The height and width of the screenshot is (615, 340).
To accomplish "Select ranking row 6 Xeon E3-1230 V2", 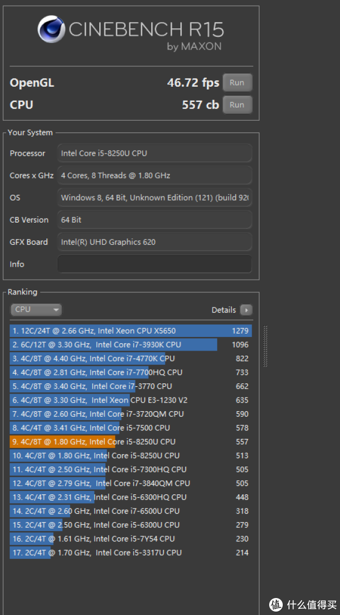I will pos(131,400).
